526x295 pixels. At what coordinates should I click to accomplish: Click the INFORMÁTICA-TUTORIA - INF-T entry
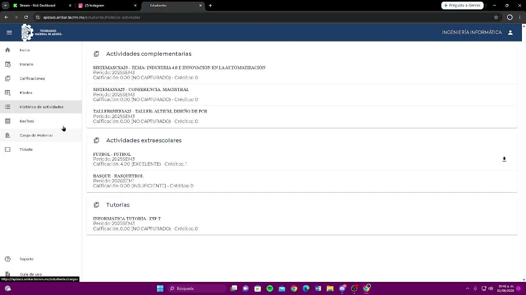127,219
